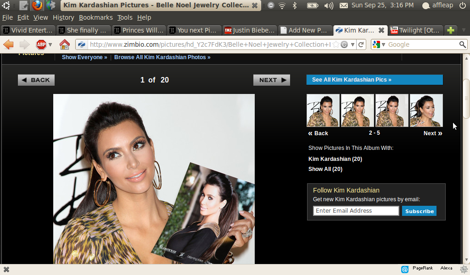Switch to the Vivid Entert... tab
This screenshot has height=275, width=470.
28,30
